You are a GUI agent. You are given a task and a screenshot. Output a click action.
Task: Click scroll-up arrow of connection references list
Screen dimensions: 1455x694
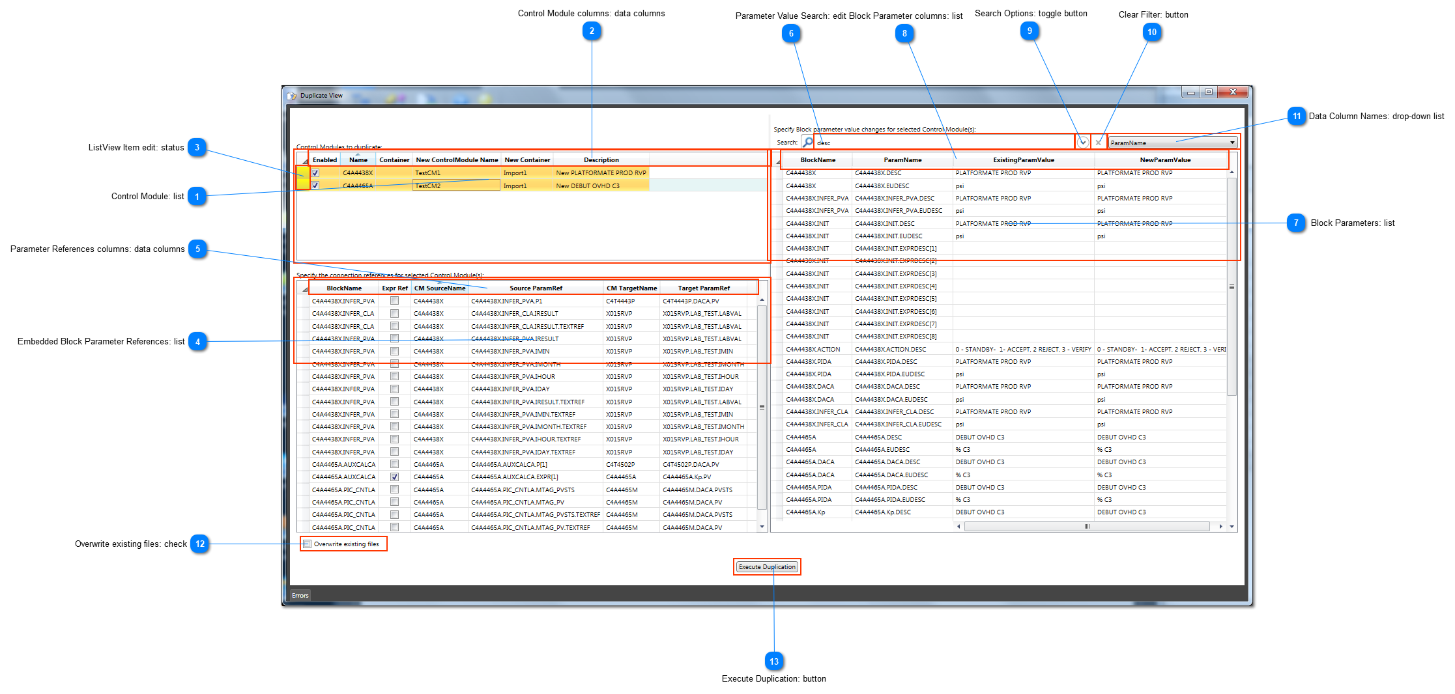[762, 300]
